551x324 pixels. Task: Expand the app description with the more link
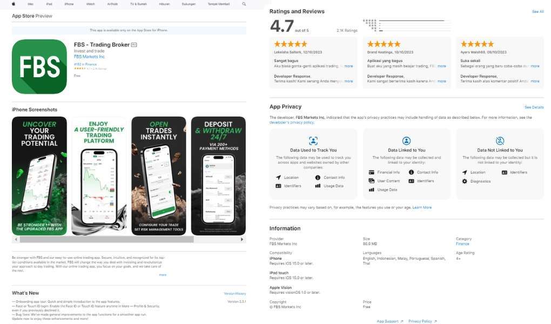[163, 275]
